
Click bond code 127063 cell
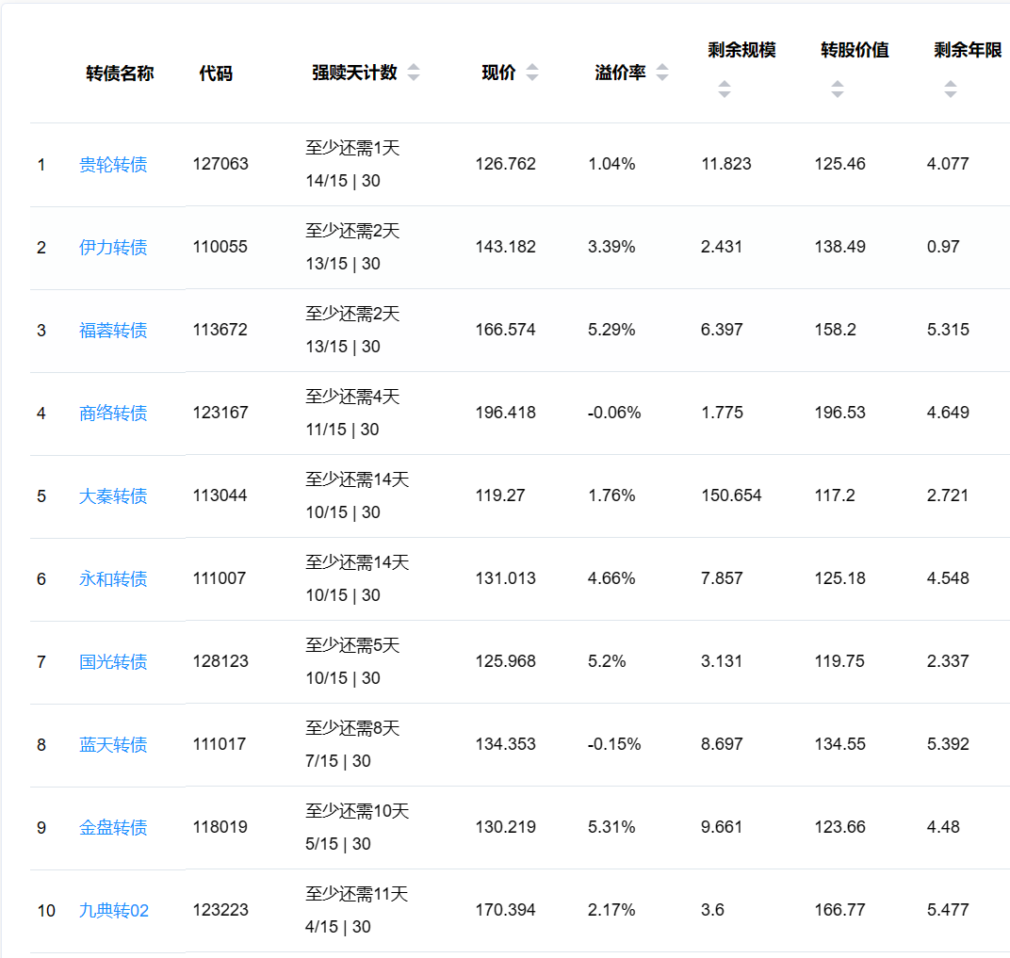pos(220,164)
